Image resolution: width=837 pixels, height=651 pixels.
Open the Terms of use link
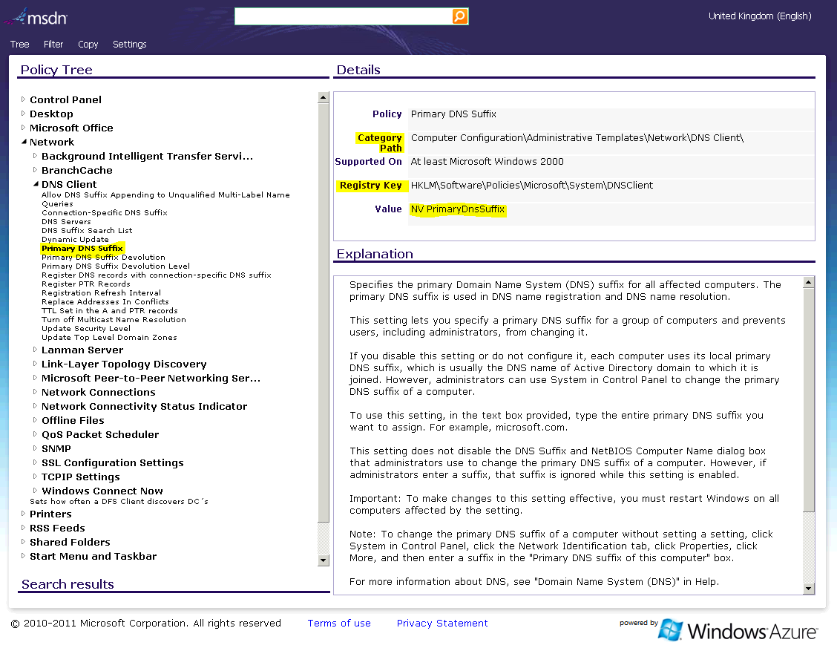pos(339,624)
